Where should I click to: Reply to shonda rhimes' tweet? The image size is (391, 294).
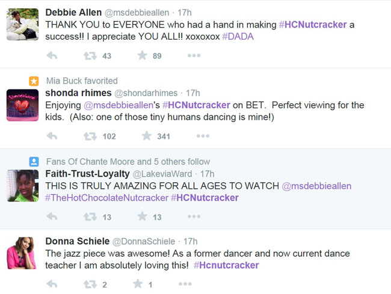52,136
